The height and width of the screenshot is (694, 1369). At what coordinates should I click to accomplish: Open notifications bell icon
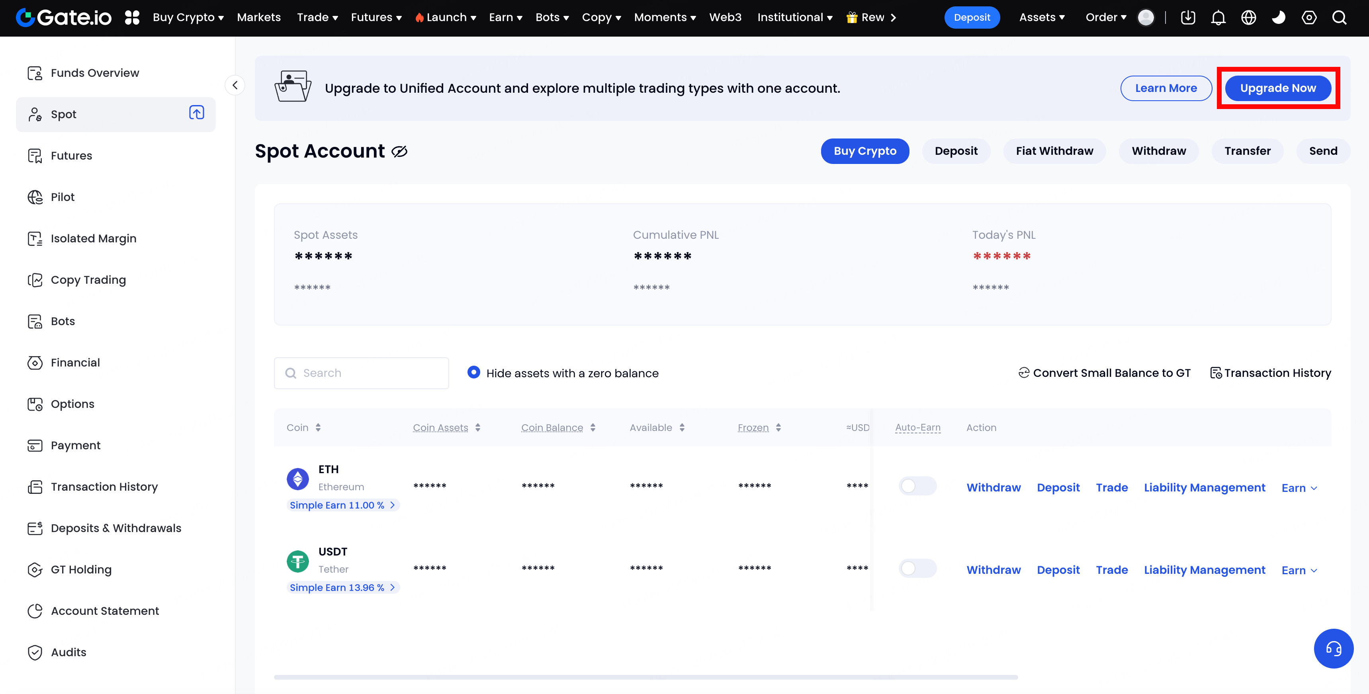pos(1218,18)
